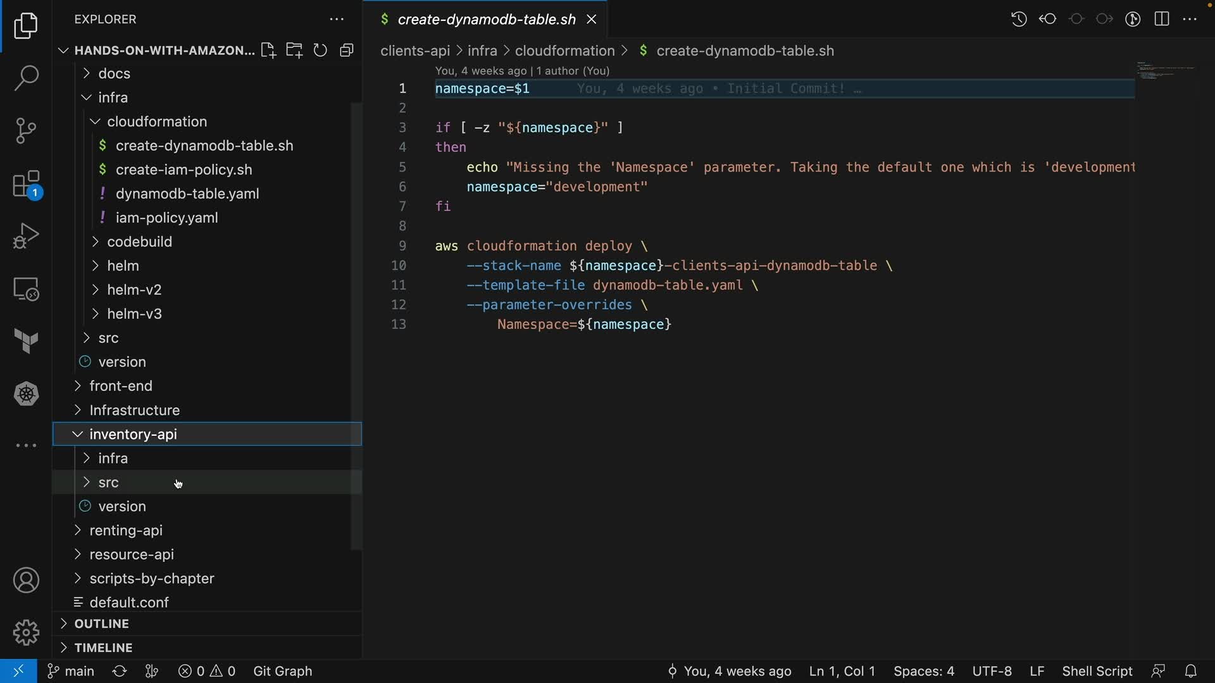Open the Kubernetes helm-wheel icon
Screen dimensions: 1215x683
(26, 394)
